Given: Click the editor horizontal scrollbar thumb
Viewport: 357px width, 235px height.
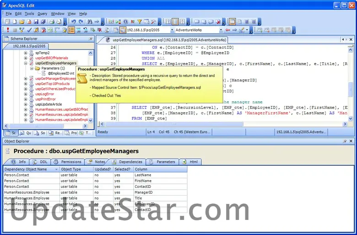Looking at the screenshot, I should point(174,124).
